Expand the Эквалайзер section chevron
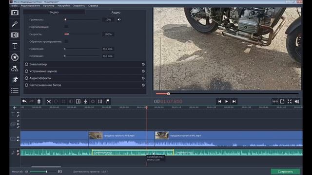Viewport: 312px width, 175px height. [x=143, y=64]
